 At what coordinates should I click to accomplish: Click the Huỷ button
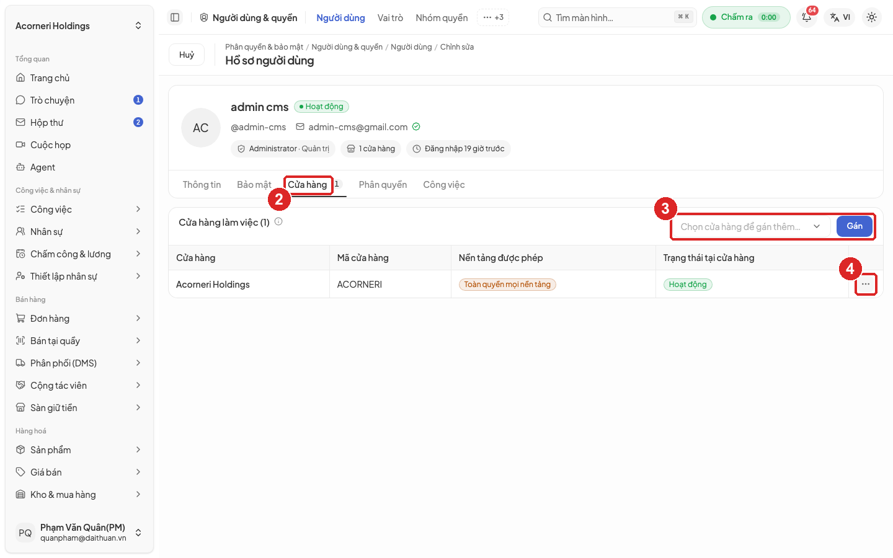coord(187,55)
